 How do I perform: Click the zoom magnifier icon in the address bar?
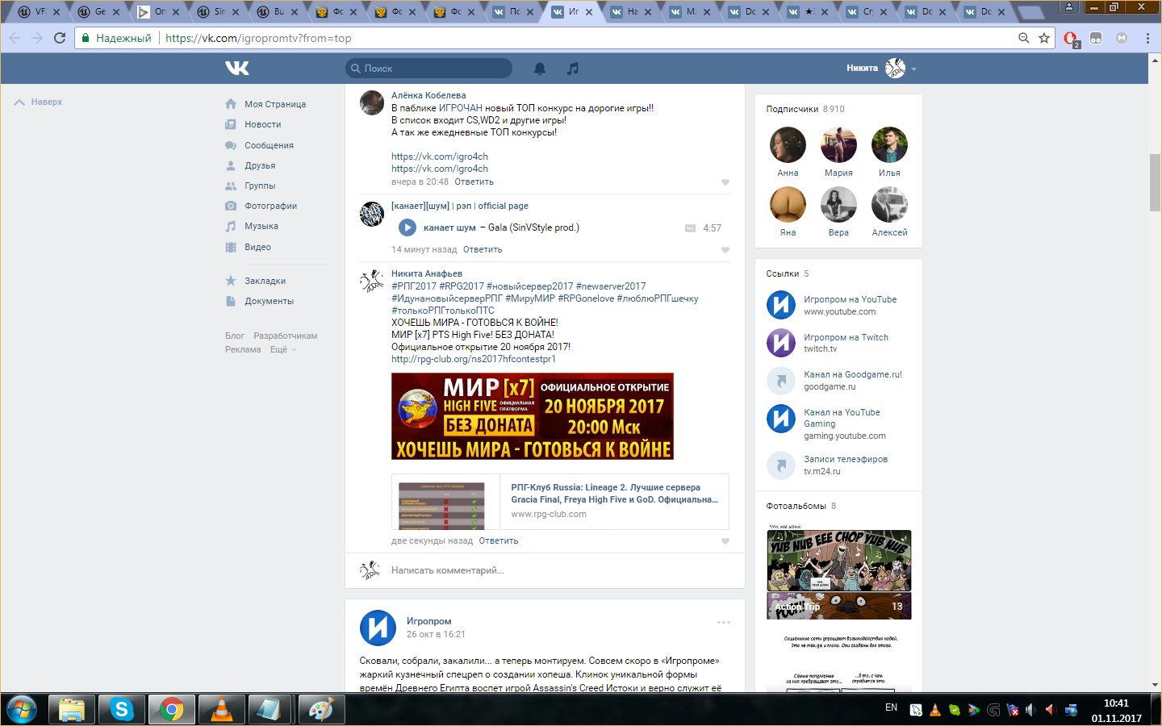(x=1023, y=38)
